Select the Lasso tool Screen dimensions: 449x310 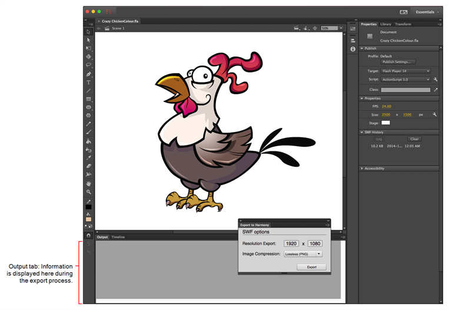coord(89,65)
